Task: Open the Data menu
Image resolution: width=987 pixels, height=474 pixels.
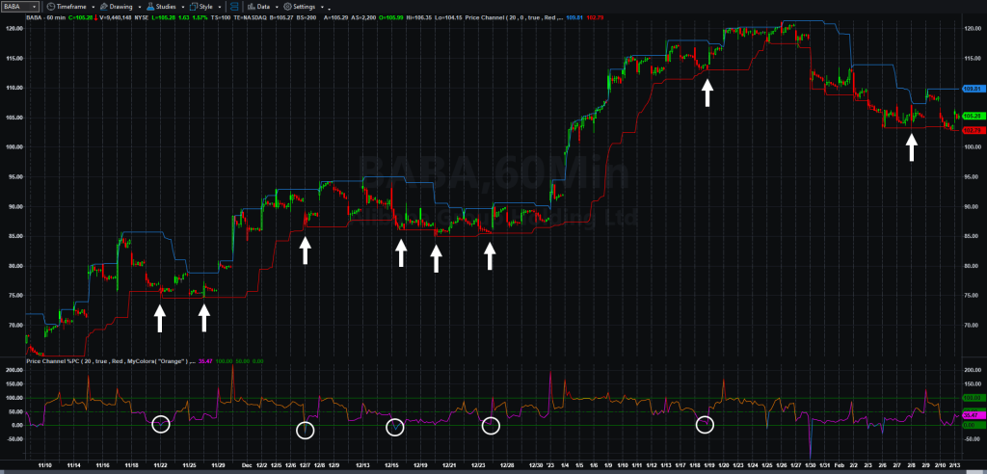Action: click(x=262, y=7)
